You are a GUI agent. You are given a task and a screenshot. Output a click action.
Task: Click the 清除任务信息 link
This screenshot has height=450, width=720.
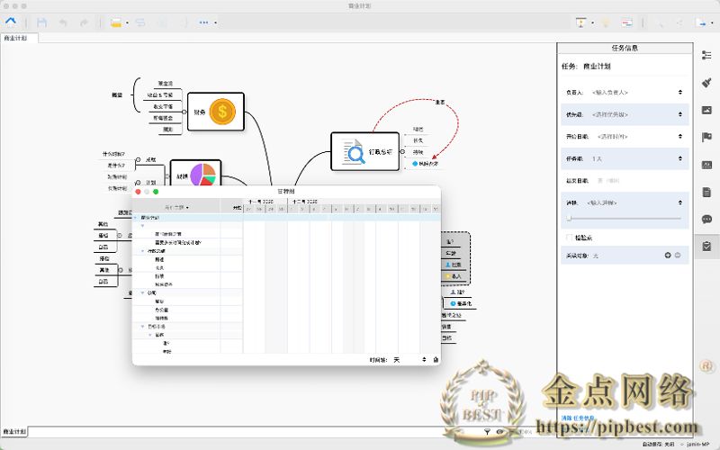(578, 418)
